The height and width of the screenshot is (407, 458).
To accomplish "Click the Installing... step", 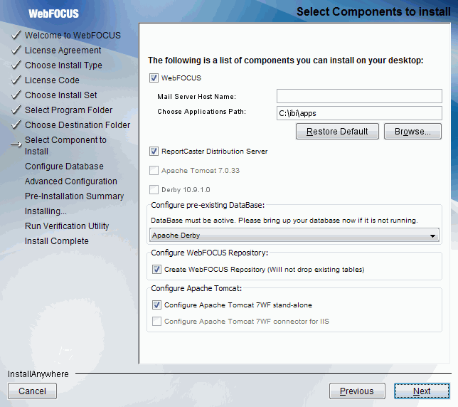I will coord(46,211).
